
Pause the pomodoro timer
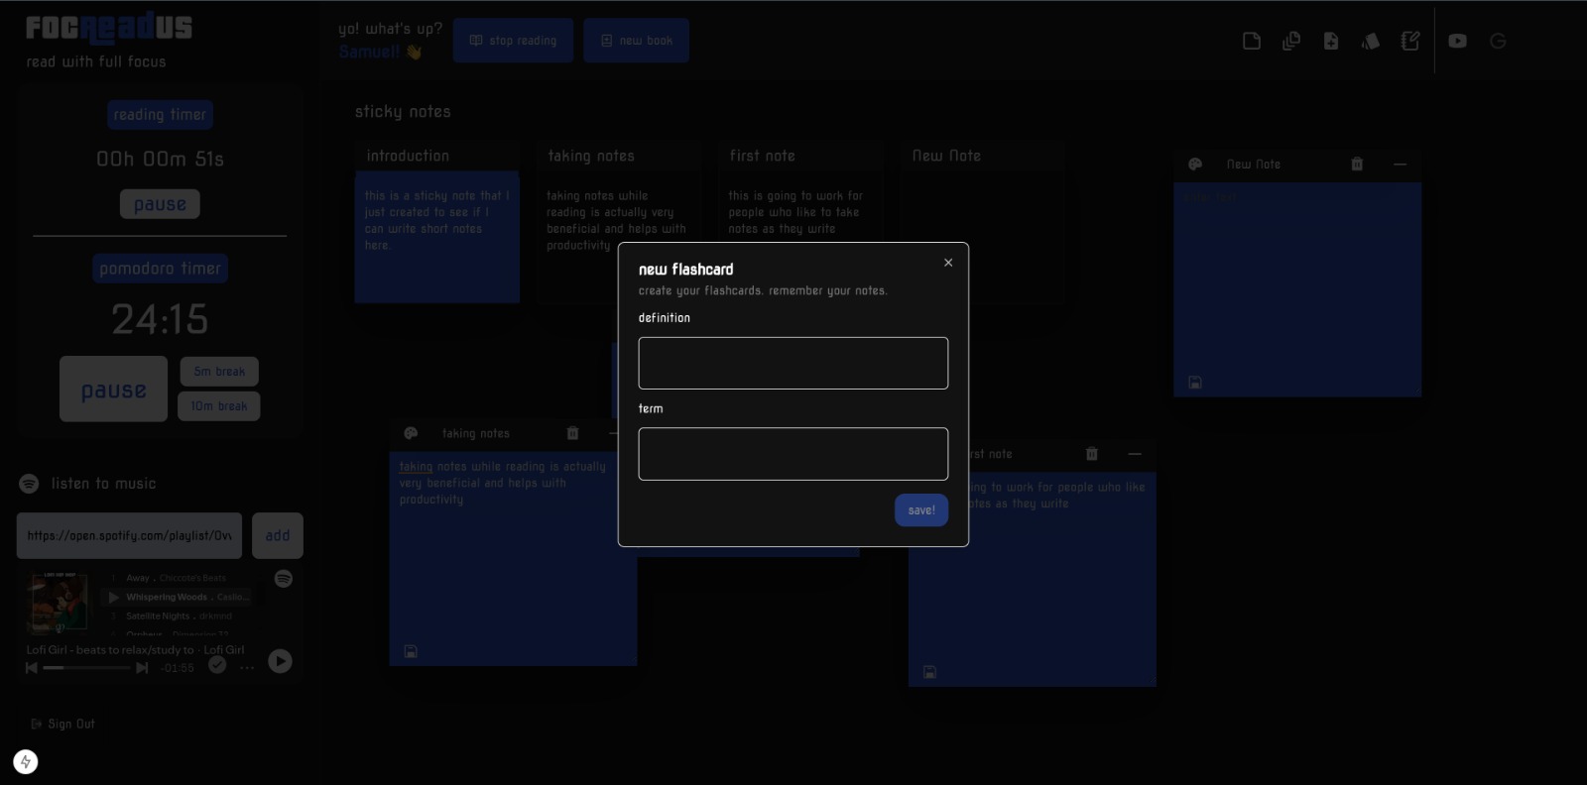pyautogui.click(x=113, y=390)
